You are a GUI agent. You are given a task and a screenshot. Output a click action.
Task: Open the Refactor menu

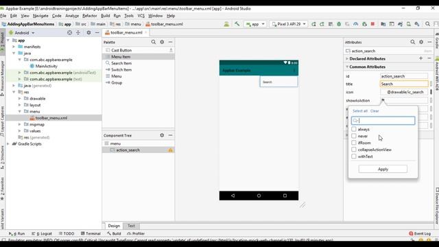tap(90, 16)
